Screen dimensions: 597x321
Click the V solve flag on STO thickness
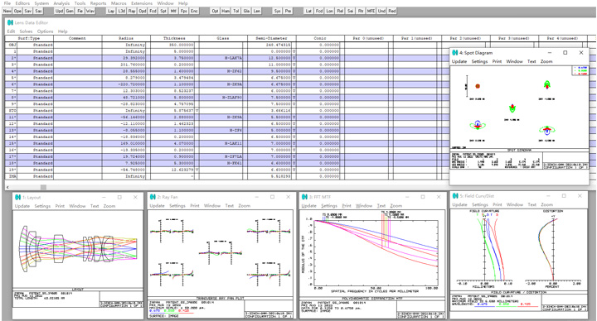[x=197, y=111]
